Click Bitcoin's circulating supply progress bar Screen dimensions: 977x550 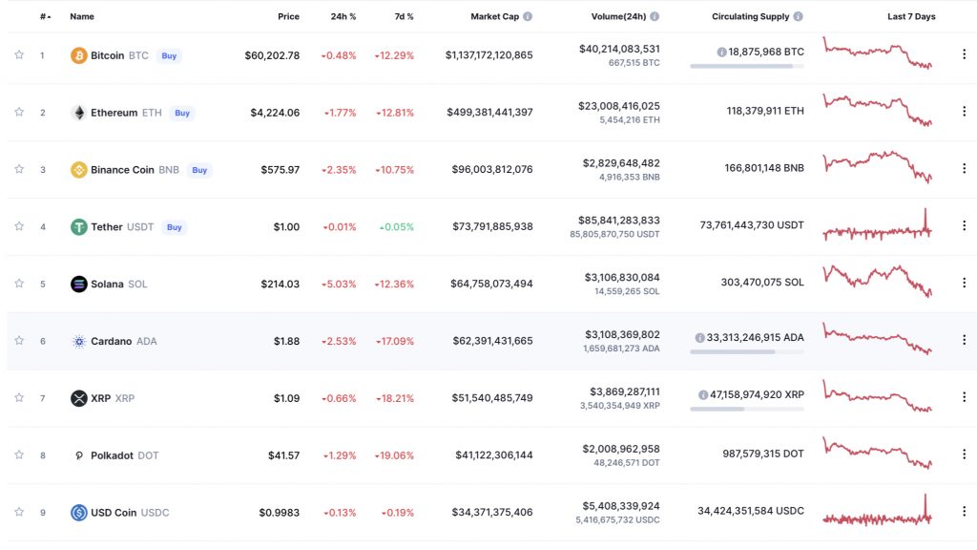pos(746,66)
